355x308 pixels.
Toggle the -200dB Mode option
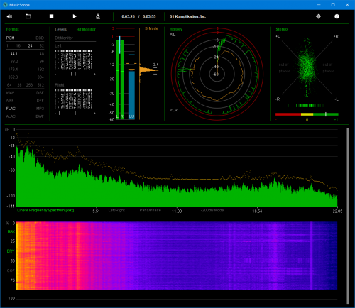coord(212,210)
